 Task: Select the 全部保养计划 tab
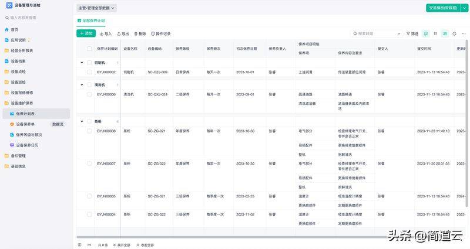(x=91, y=21)
